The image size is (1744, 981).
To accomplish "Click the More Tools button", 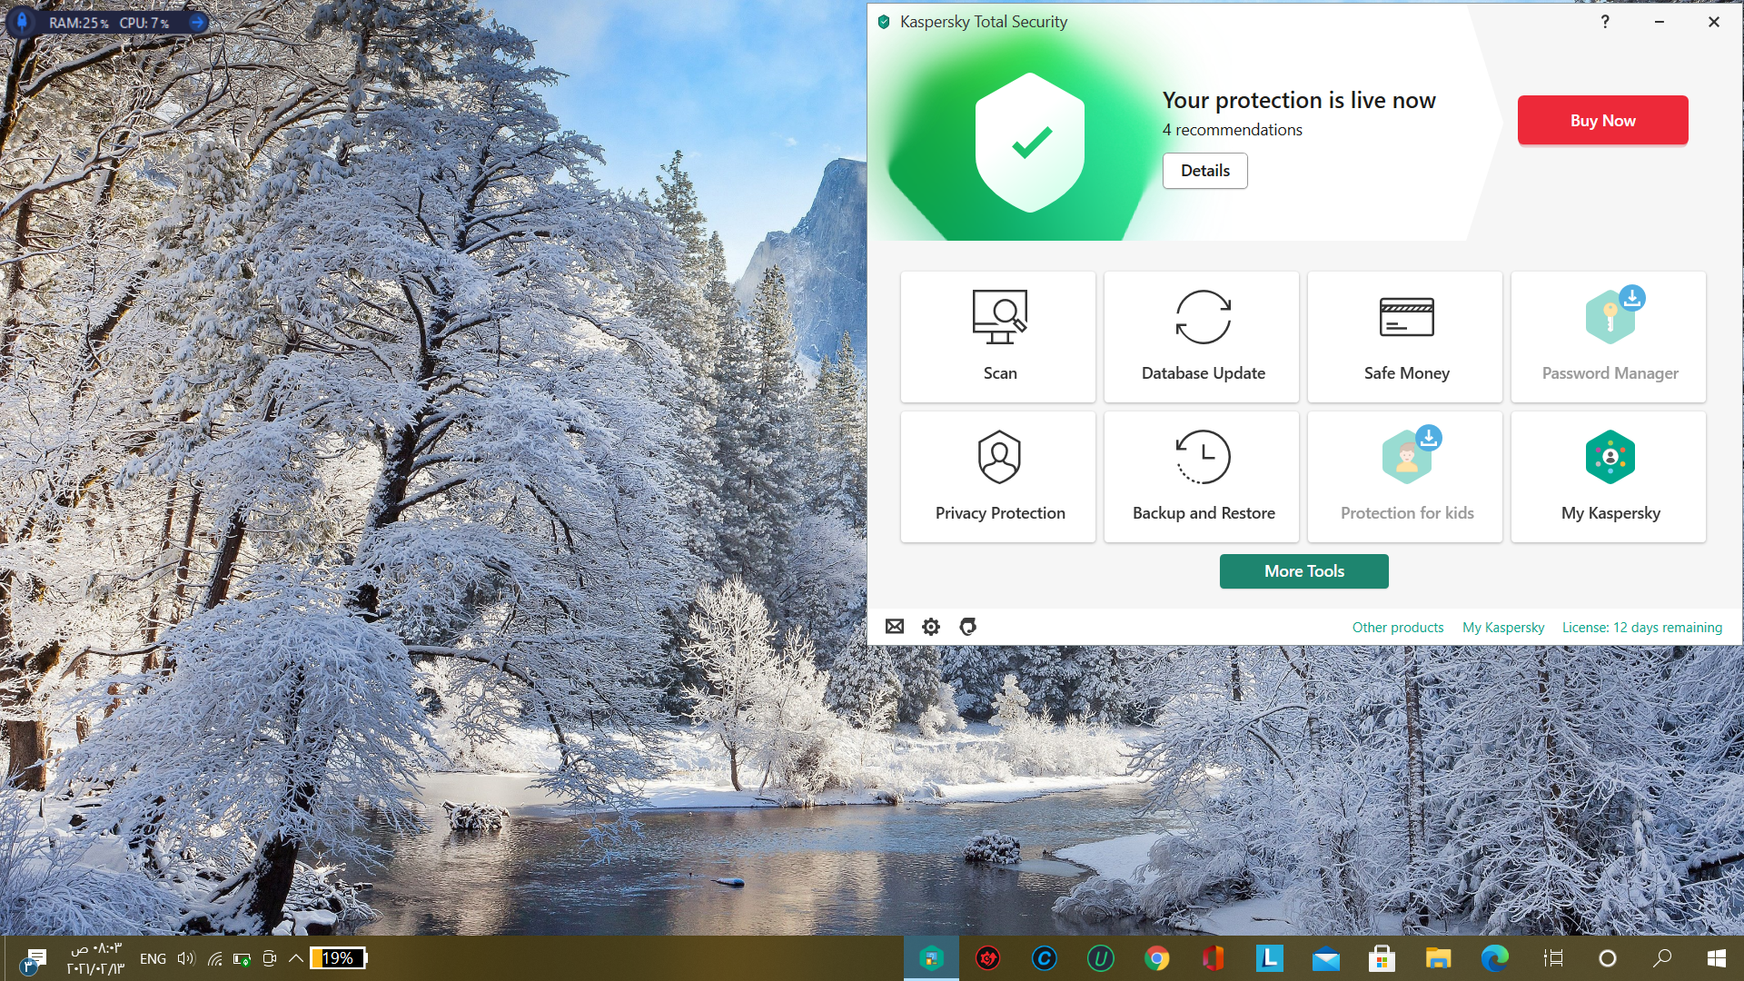I will (x=1303, y=571).
